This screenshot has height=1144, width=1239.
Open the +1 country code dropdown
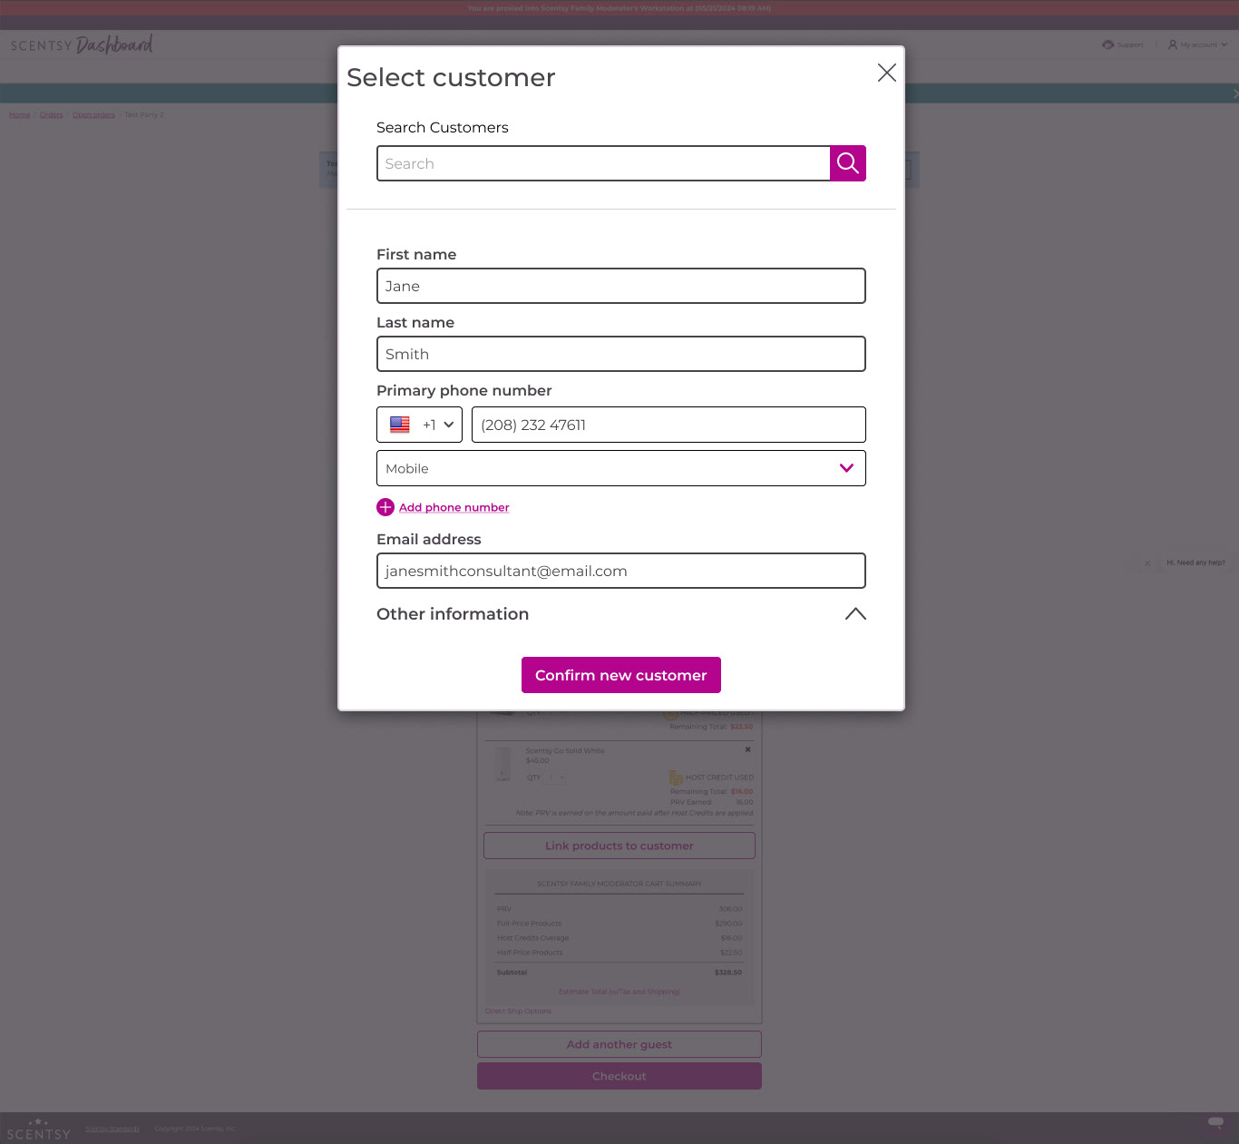420,425
